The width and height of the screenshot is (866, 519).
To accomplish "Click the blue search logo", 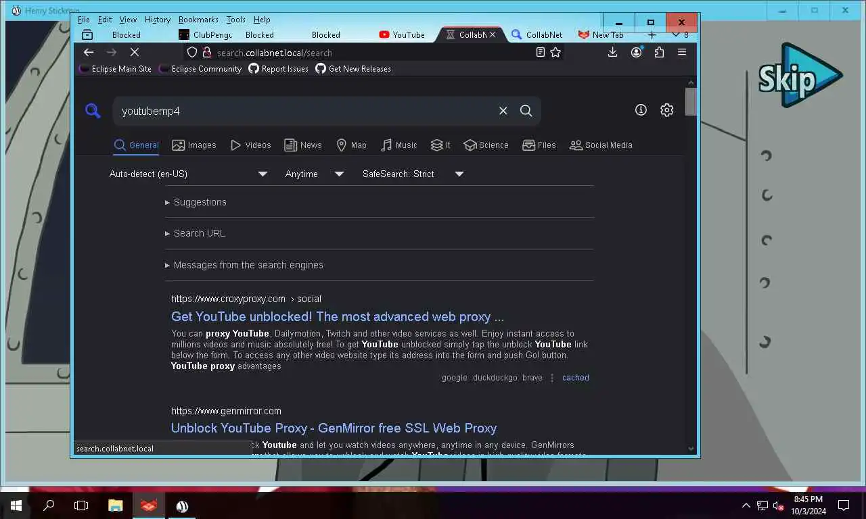I will [93, 111].
